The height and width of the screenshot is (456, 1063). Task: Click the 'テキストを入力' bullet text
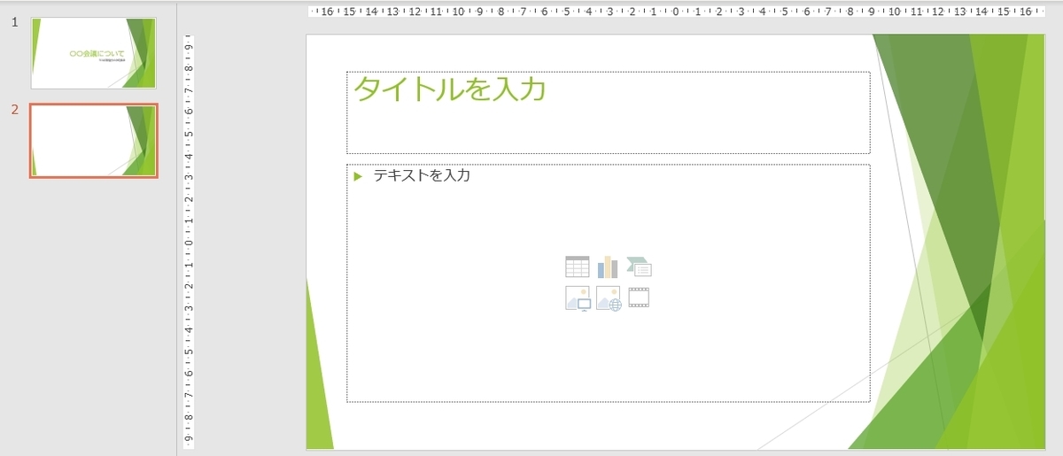tap(422, 175)
